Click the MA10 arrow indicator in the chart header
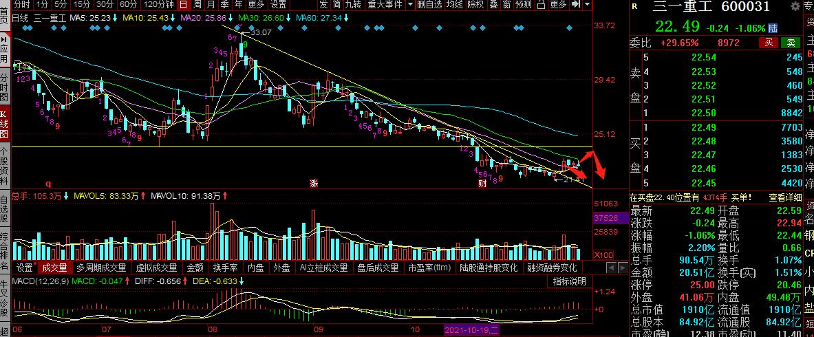Image resolution: width=814 pixels, height=337 pixels. (173, 18)
